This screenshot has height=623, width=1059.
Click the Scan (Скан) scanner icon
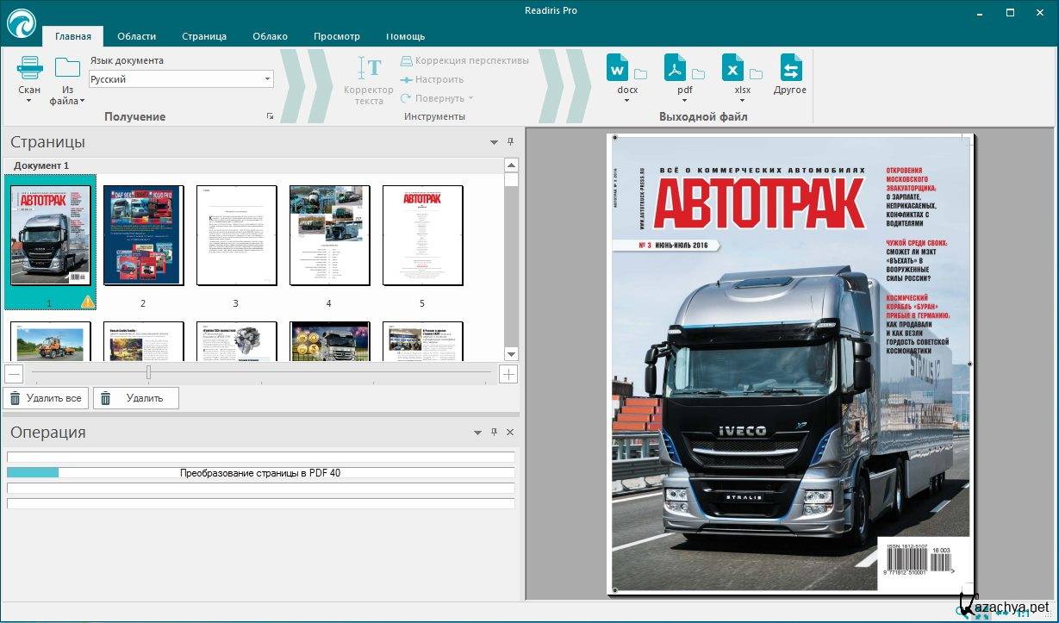click(x=29, y=68)
